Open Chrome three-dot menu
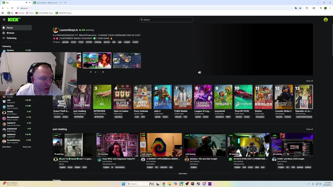Screen dimensions: 333x187 pyautogui.click(x=330, y=8)
